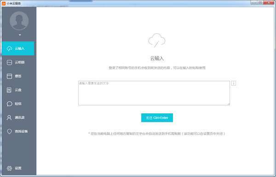Open the 查找设备 find device location icon
The width and height of the screenshot is (276, 177).
tap(9, 131)
